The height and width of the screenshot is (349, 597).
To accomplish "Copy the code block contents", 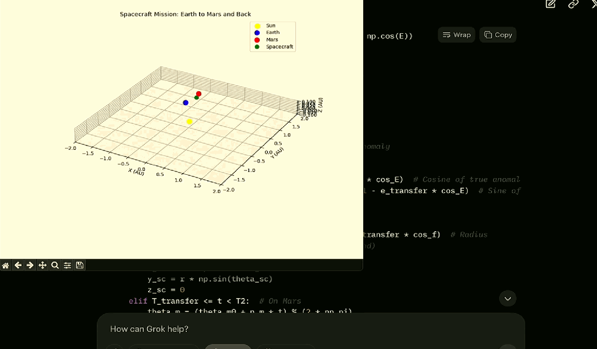I will [x=498, y=35].
